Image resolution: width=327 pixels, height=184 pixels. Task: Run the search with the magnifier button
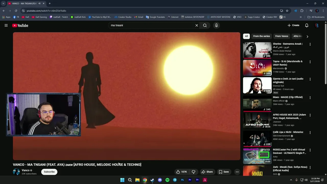click(205, 25)
